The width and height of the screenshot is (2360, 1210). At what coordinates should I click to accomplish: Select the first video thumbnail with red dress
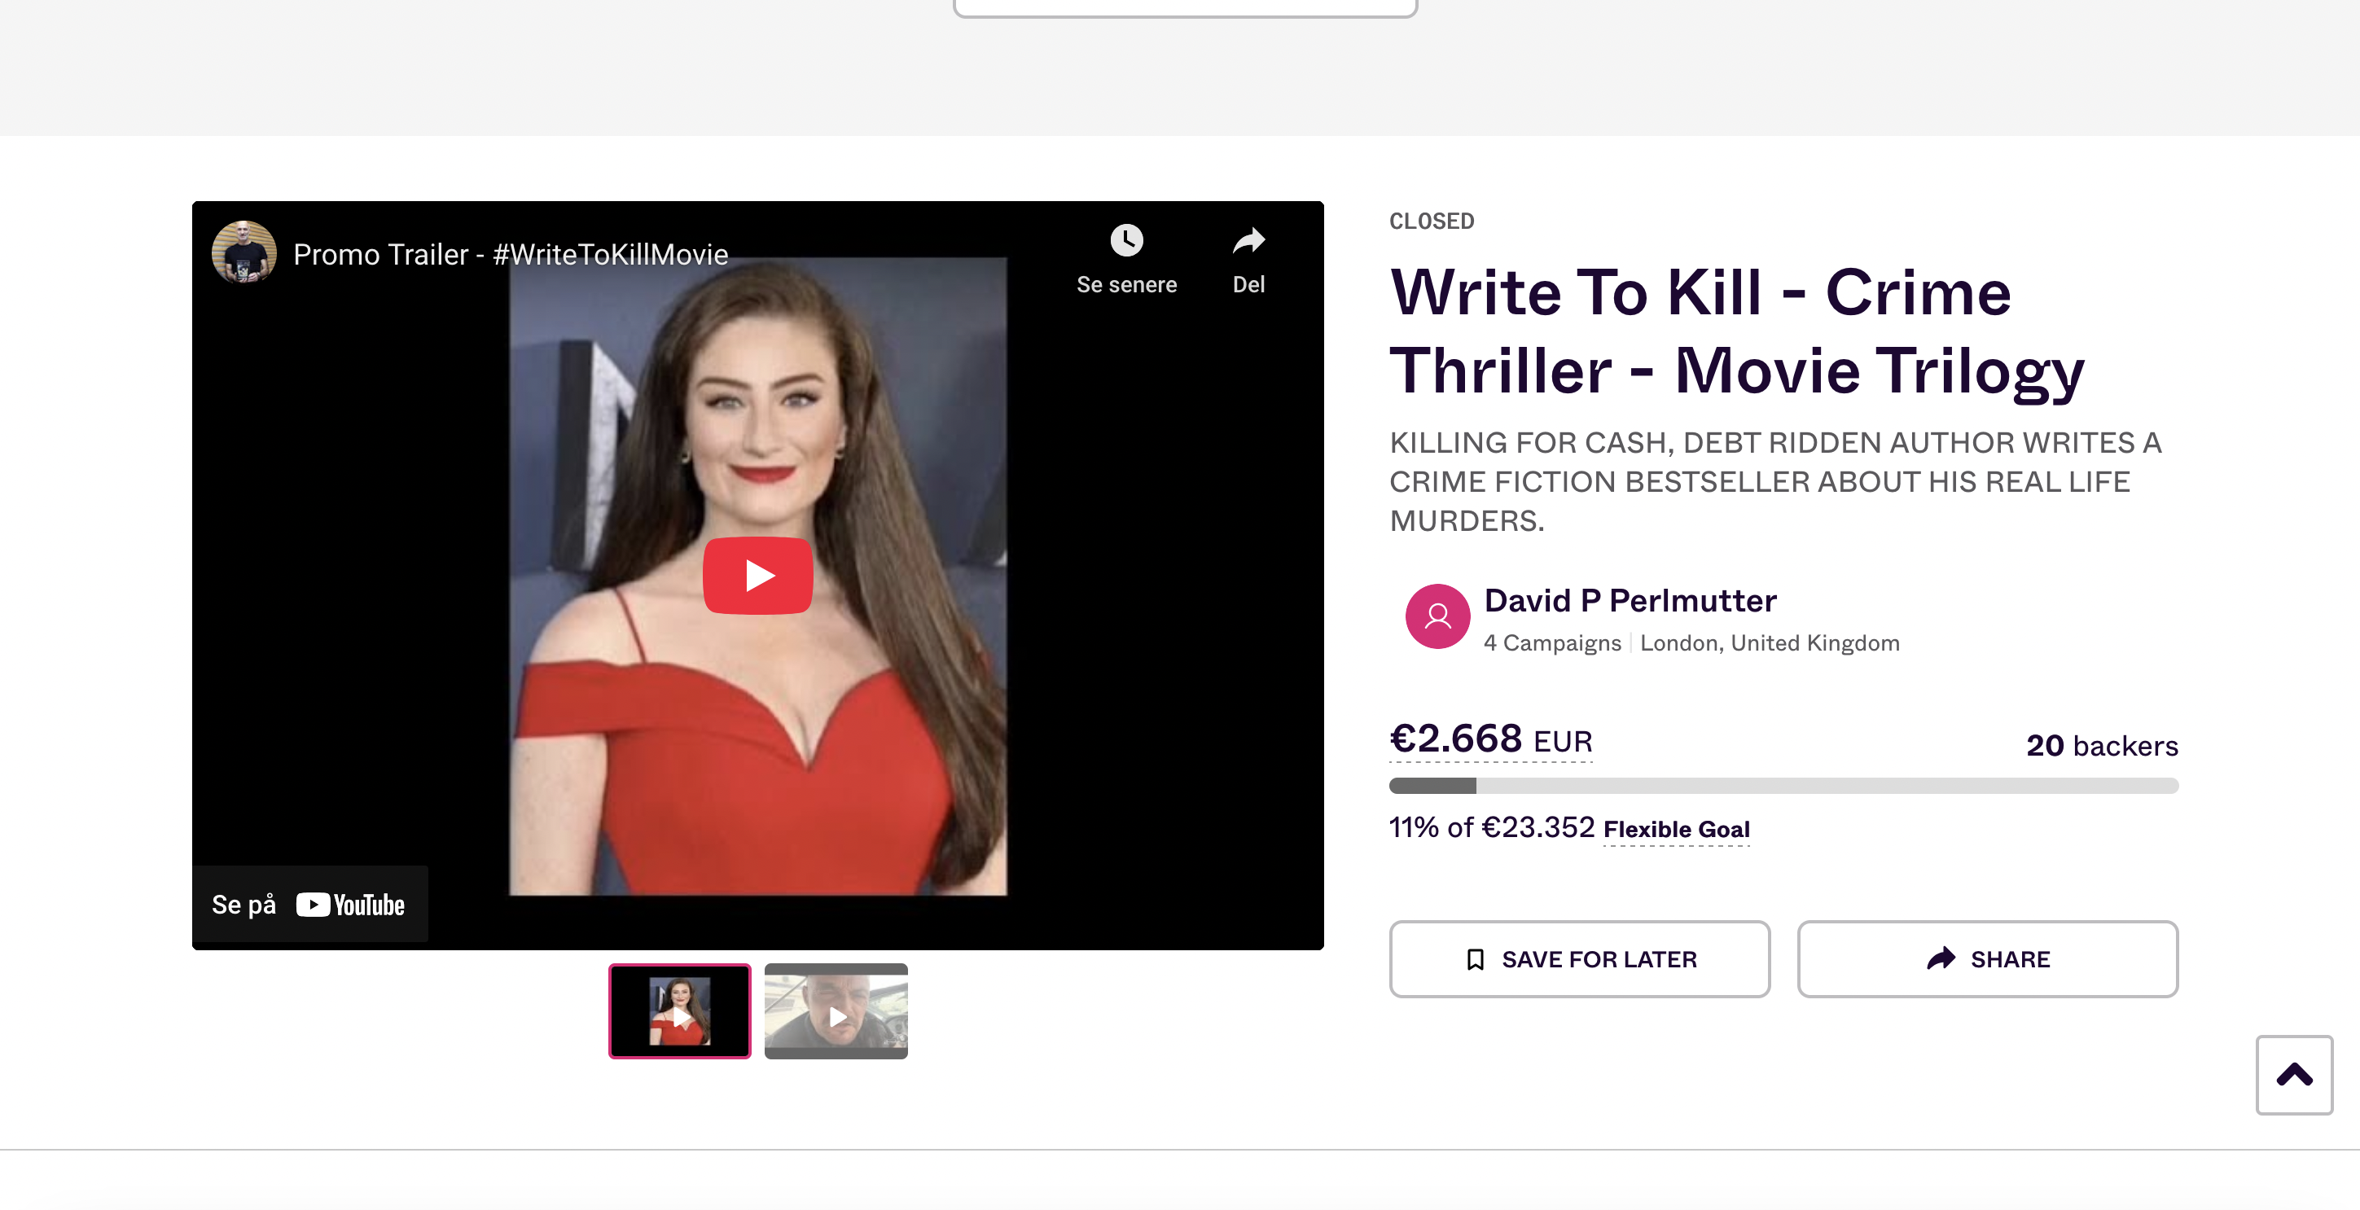click(680, 1011)
